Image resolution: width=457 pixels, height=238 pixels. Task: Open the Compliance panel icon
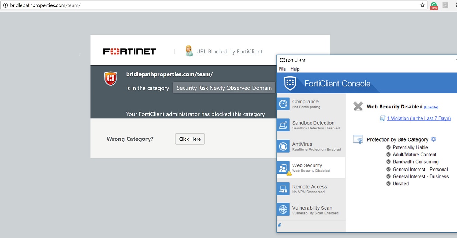tap(283, 104)
